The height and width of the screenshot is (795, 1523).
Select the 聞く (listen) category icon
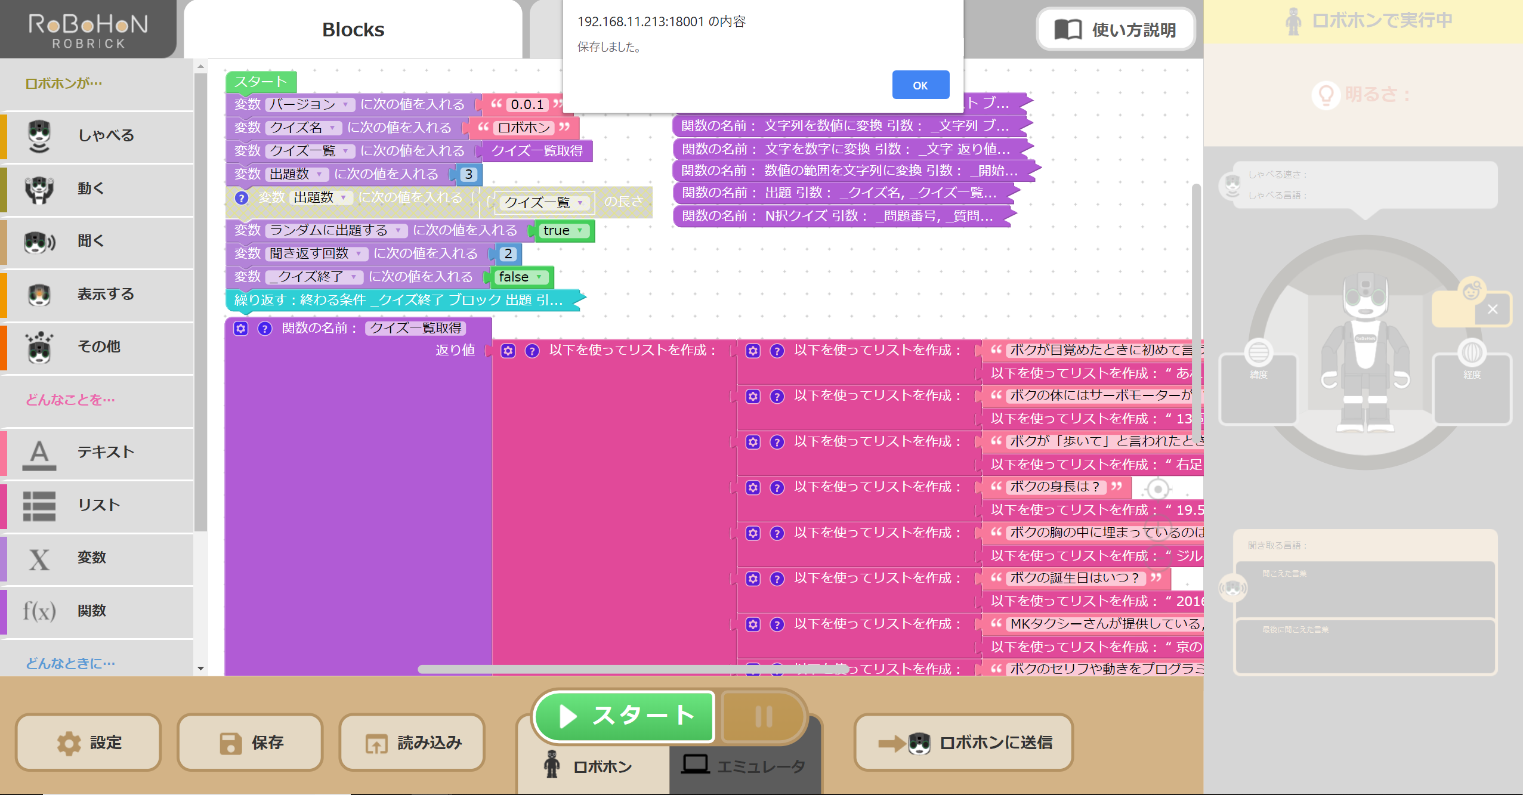click(39, 241)
